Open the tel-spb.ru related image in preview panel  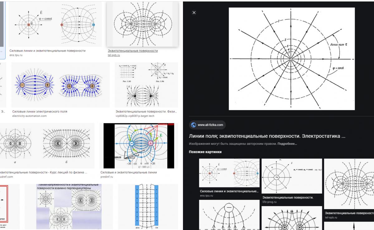[349, 183]
